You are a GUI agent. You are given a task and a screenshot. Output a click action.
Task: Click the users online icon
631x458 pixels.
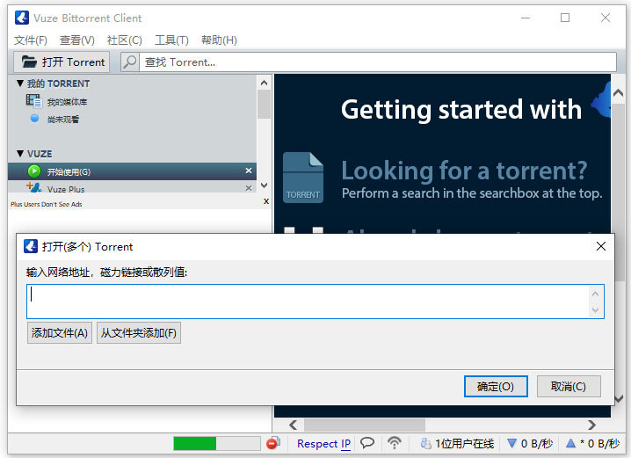pos(425,444)
